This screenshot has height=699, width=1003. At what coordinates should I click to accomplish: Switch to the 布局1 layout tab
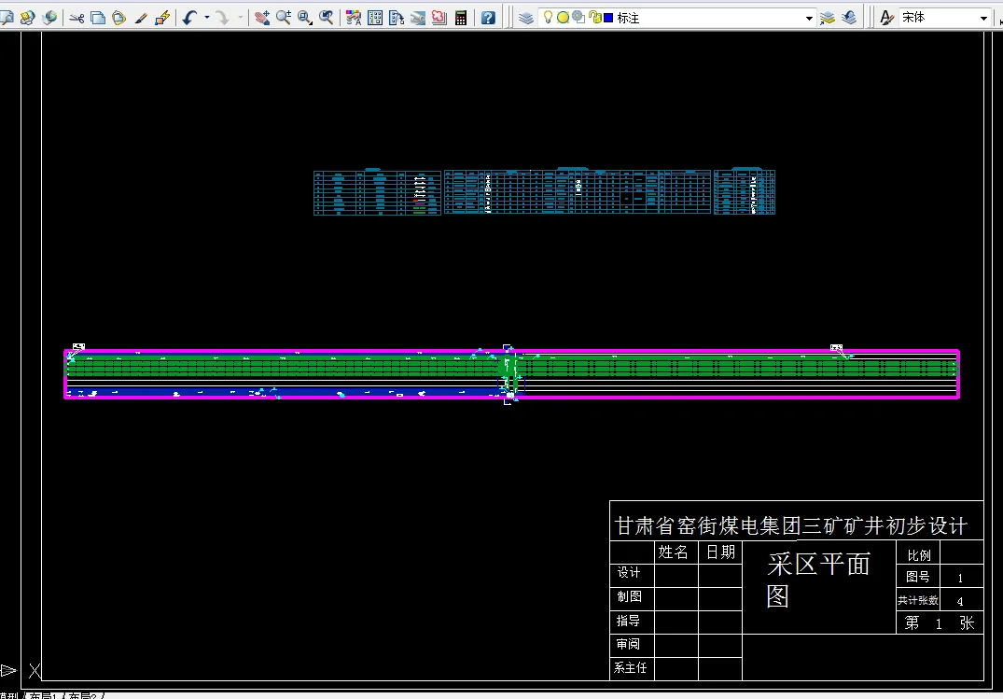click(43, 694)
